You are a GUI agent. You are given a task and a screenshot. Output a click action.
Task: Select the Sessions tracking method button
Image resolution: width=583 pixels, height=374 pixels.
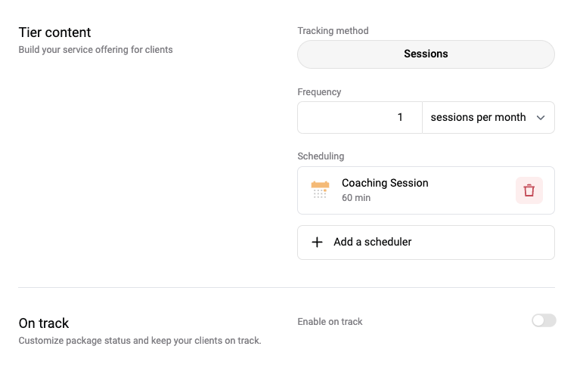[426, 54]
